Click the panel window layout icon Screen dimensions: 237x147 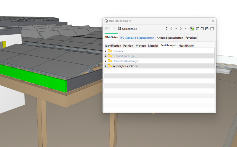tap(212, 29)
